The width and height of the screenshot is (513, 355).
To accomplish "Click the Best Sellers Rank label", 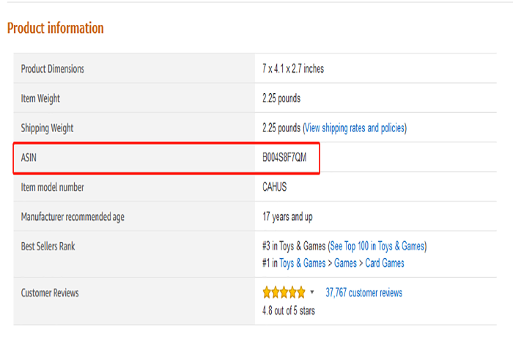I will 48,246.
